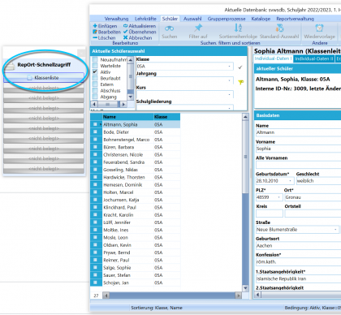Open the Filter auf pin icon

click(x=198, y=28)
